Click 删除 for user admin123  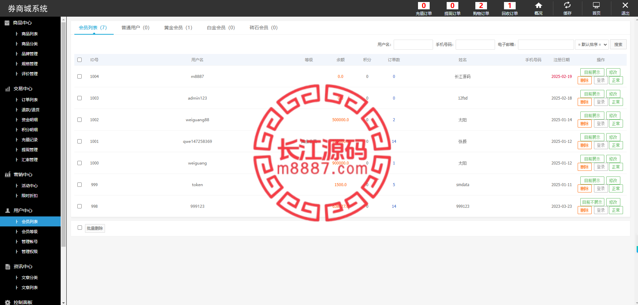point(584,102)
